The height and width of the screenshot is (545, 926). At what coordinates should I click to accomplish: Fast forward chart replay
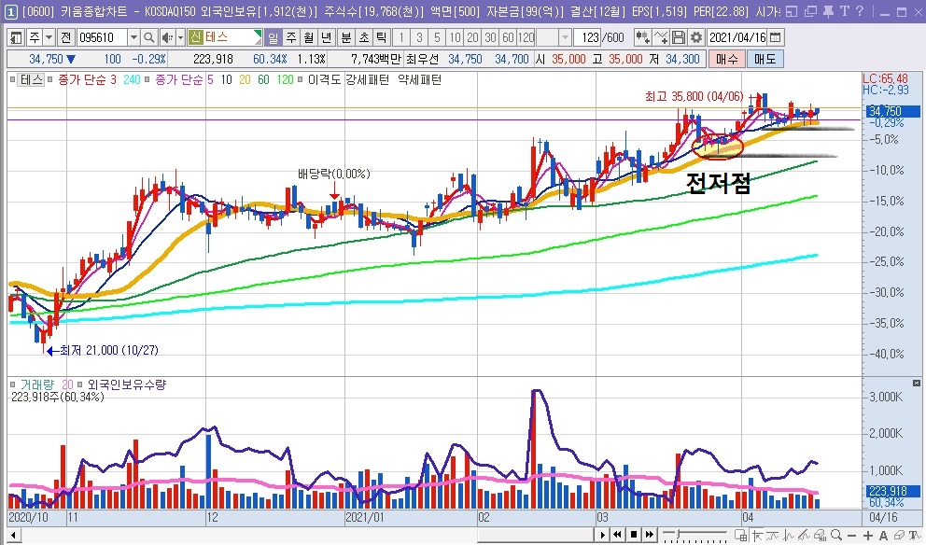click(650, 535)
